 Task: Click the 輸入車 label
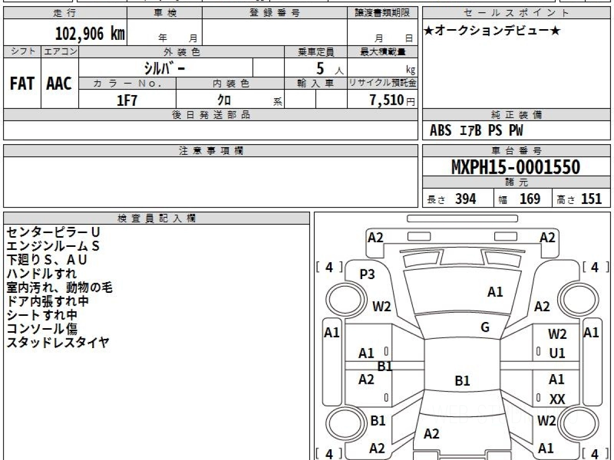click(316, 83)
